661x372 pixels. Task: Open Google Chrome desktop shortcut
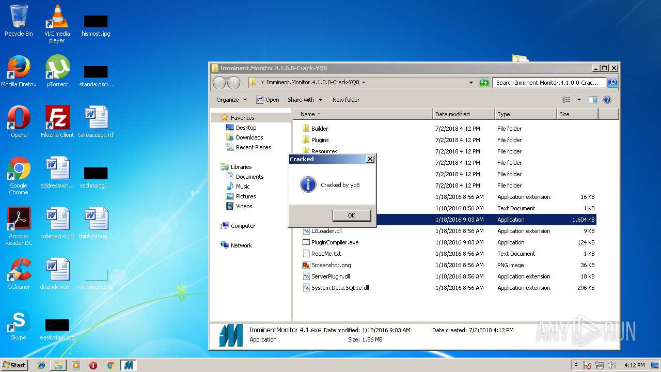19,176
